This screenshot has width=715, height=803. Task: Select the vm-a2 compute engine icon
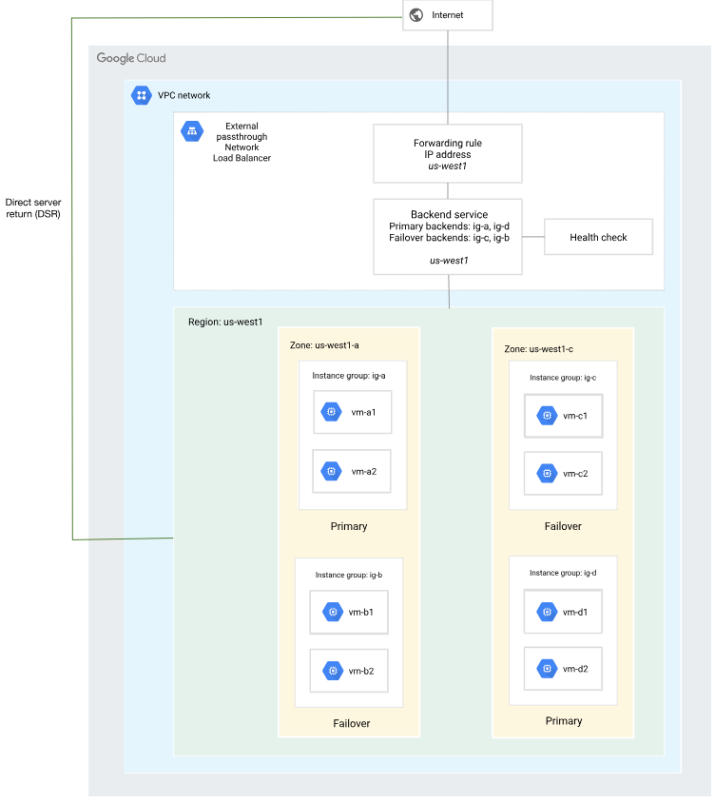point(331,471)
